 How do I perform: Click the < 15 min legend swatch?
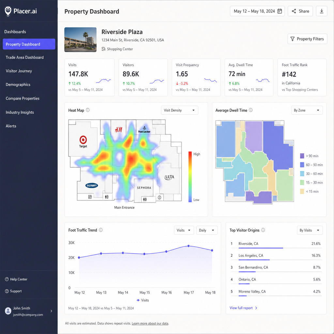302,191
